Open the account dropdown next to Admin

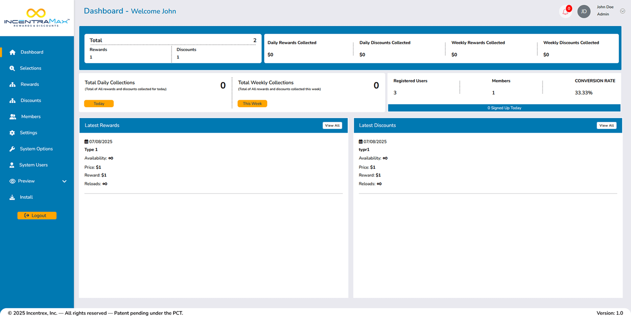(x=623, y=11)
